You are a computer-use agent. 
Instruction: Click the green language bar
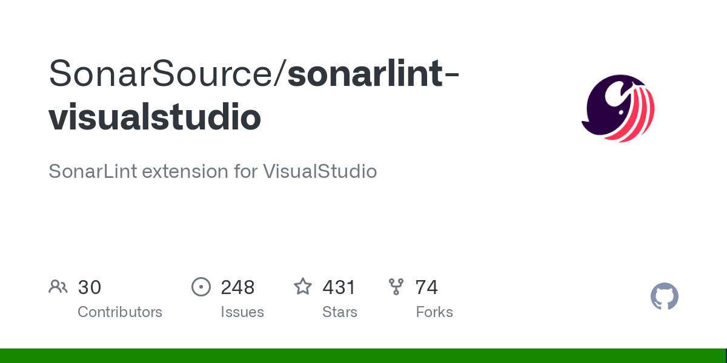[x=363, y=356]
